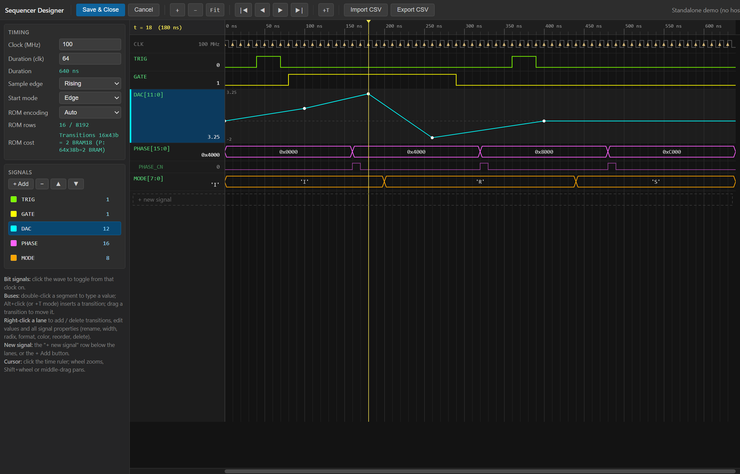The width and height of the screenshot is (740, 474).
Task: Click the CLK lane label
Action: point(139,44)
